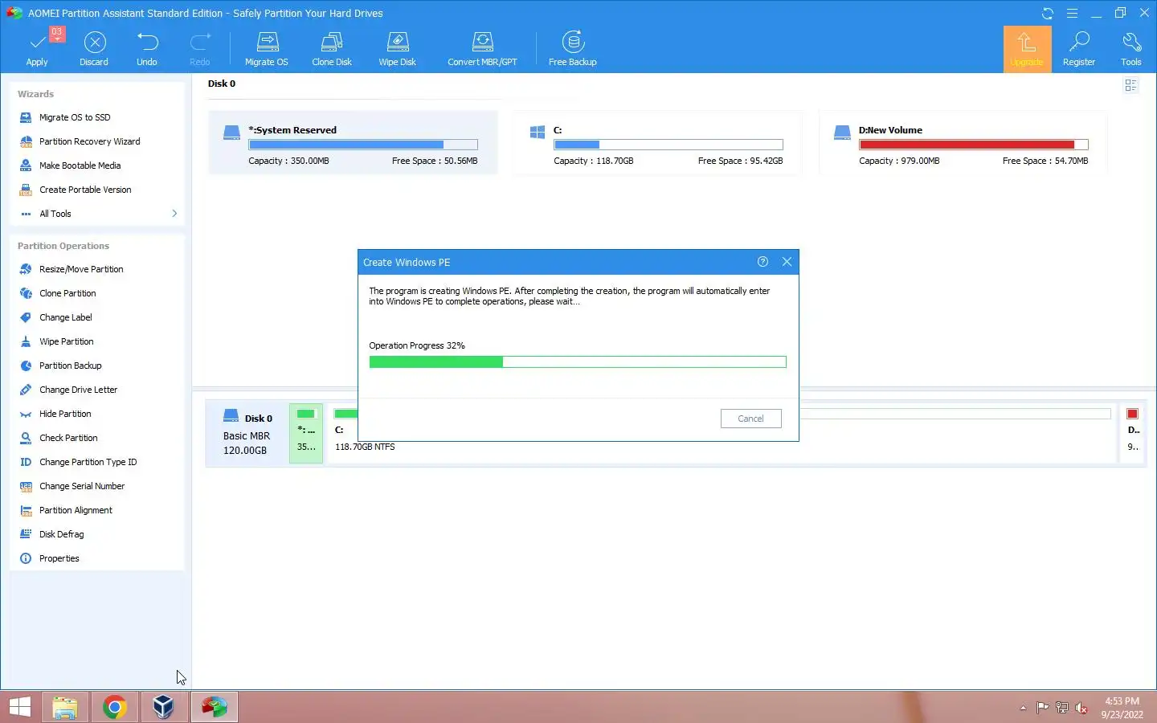Select the D partition block in disk map
The image size is (1157, 723).
[1133, 434]
